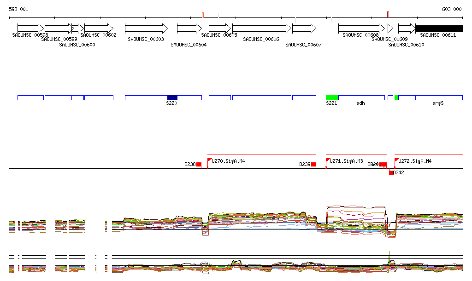
Task: Click the black SAOUHSC_00611 gene block
Action: click(x=439, y=29)
